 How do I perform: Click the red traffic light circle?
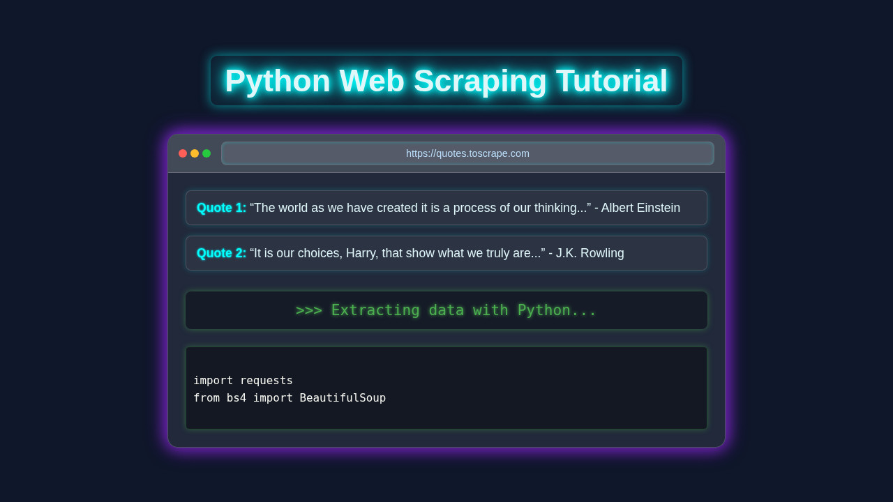[x=182, y=153]
